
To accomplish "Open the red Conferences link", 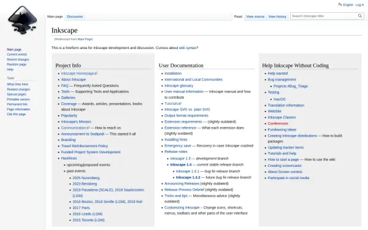I will coord(278,123).
